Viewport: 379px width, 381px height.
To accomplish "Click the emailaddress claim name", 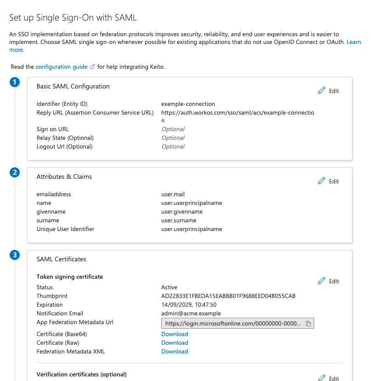I will tap(54, 194).
